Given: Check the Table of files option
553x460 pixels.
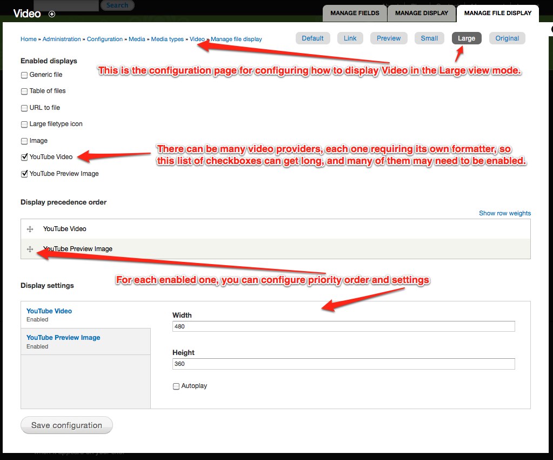Looking at the screenshot, I should pos(24,91).
